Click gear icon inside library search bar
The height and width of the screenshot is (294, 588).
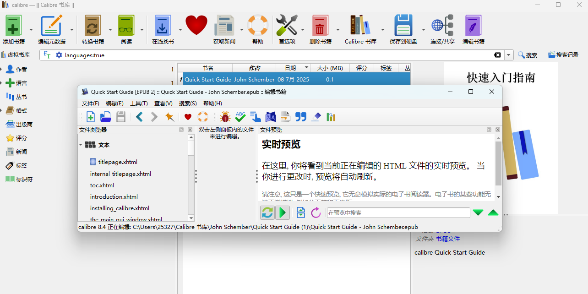pos(59,55)
